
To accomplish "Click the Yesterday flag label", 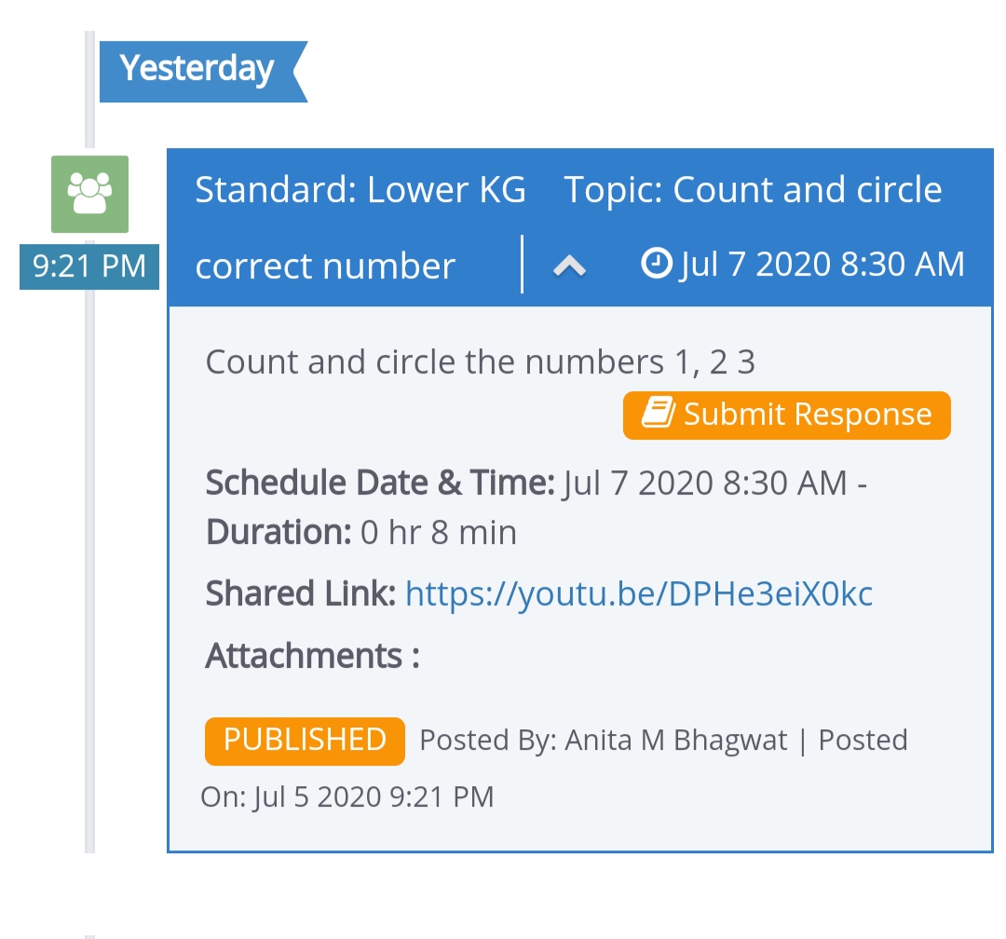I will 197,69.
